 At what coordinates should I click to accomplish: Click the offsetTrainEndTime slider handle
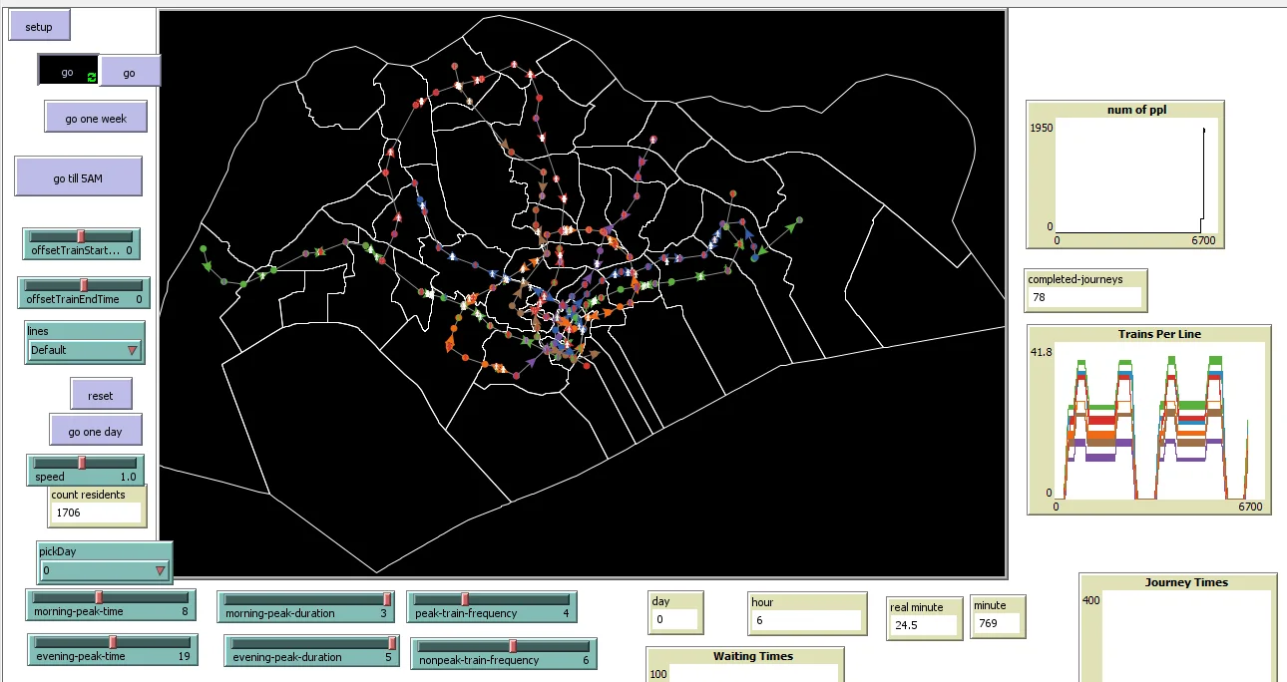click(x=84, y=285)
